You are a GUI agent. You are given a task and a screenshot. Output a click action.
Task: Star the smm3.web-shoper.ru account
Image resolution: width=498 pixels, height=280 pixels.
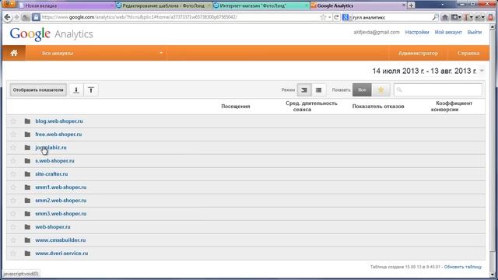13,214
